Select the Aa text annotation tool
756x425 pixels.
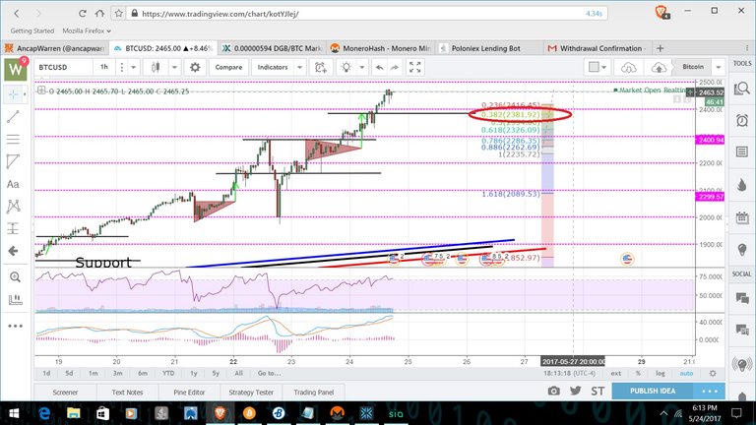[x=14, y=184]
